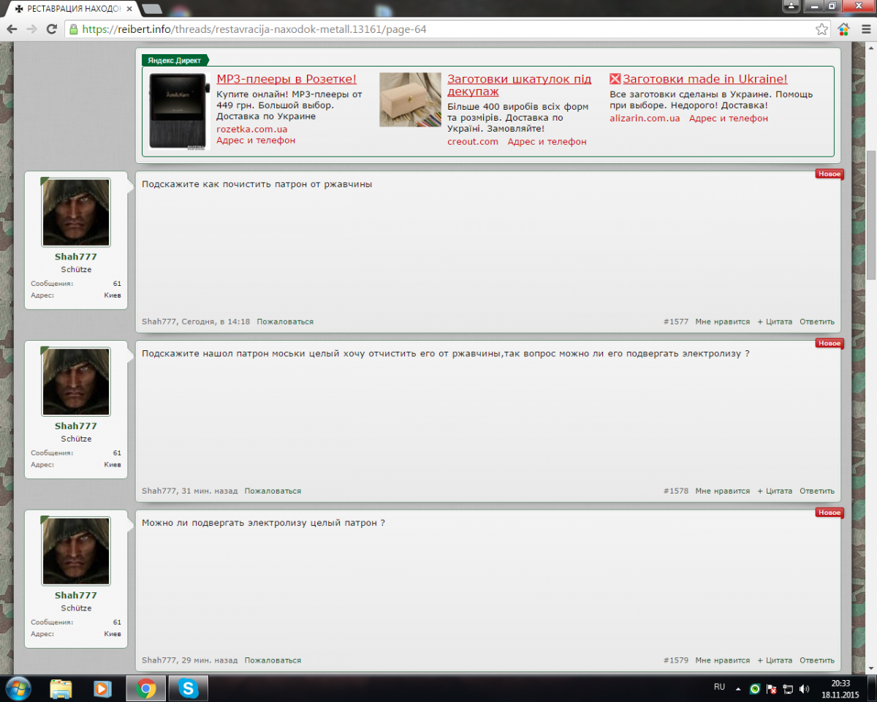Open Skype from the taskbar
Image resolution: width=877 pixels, height=702 pixels.
click(x=189, y=688)
